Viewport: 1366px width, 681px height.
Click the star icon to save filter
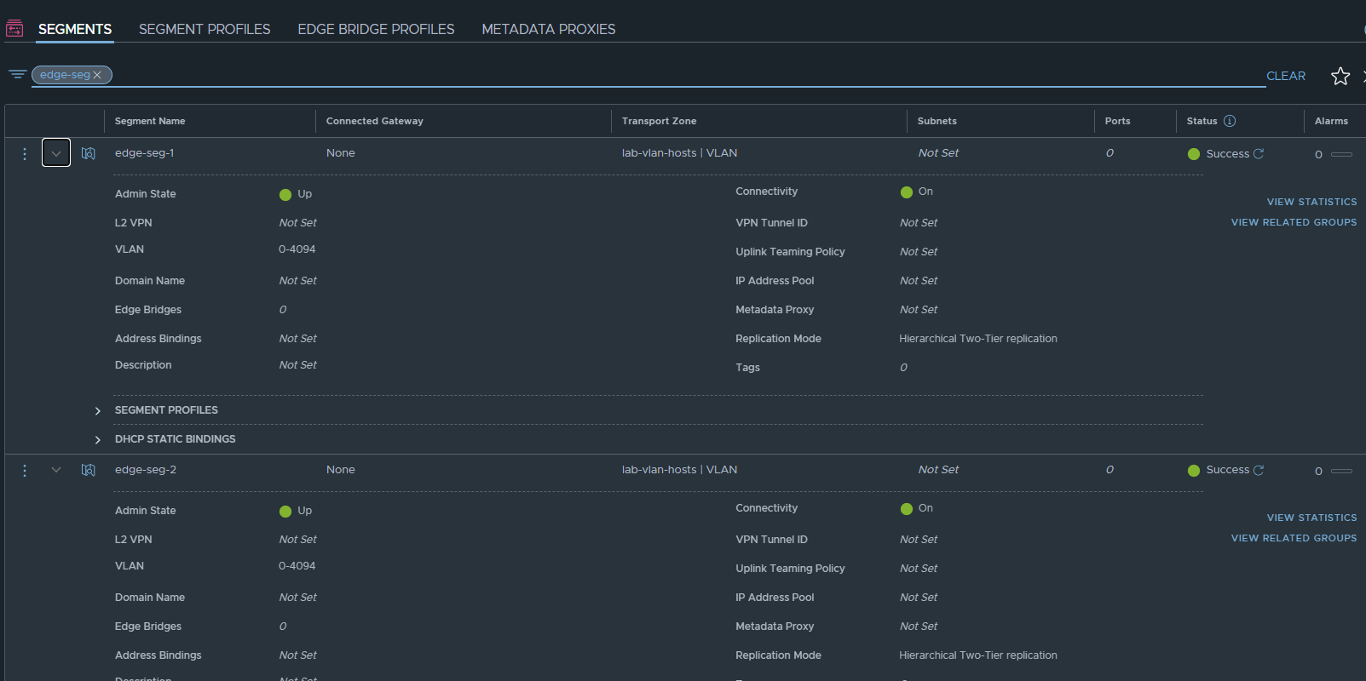click(x=1340, y=77)
